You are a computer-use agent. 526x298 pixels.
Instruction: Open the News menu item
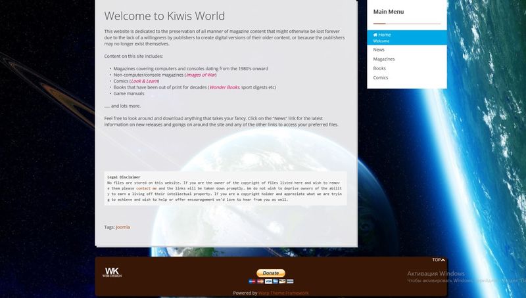coord(379,49)
